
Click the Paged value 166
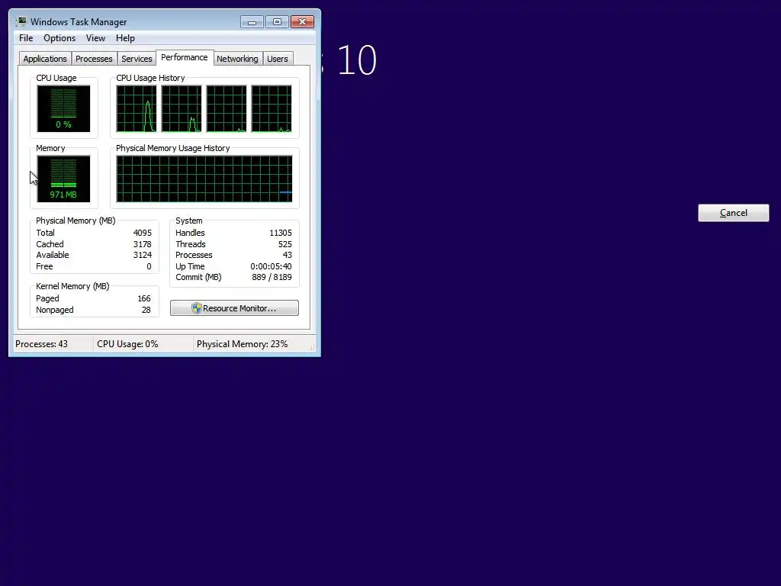pyautogui.click(x=144, y=298)
